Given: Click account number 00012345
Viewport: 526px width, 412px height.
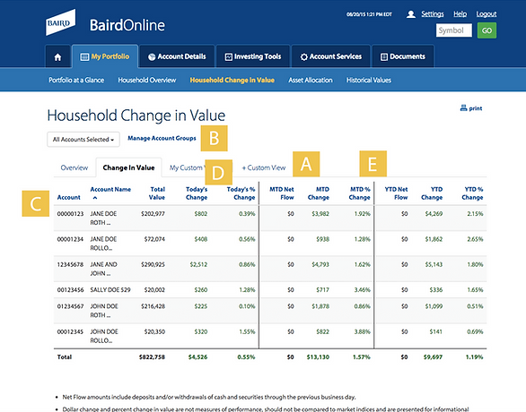Looking at the screenshot, I should (70, 331).
